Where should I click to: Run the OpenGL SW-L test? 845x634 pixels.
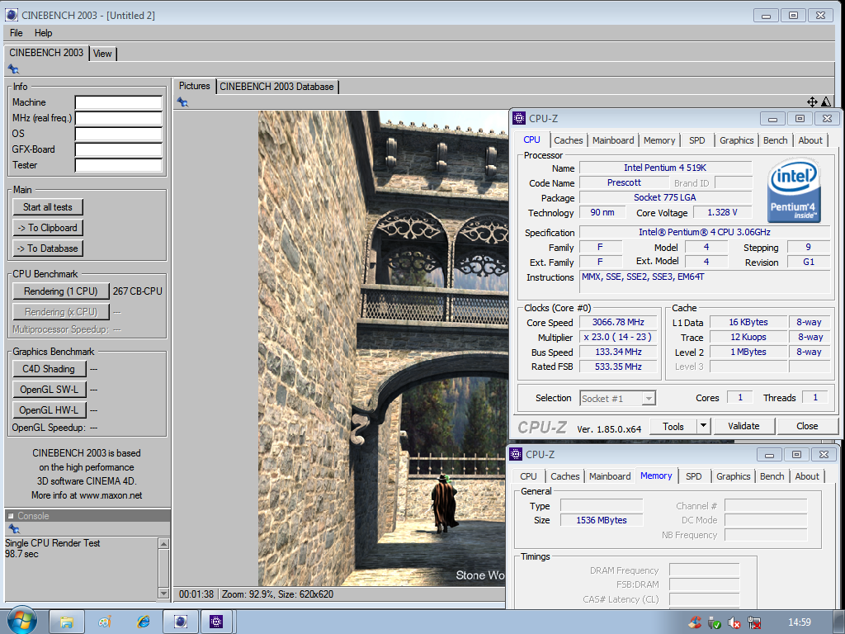49,390
